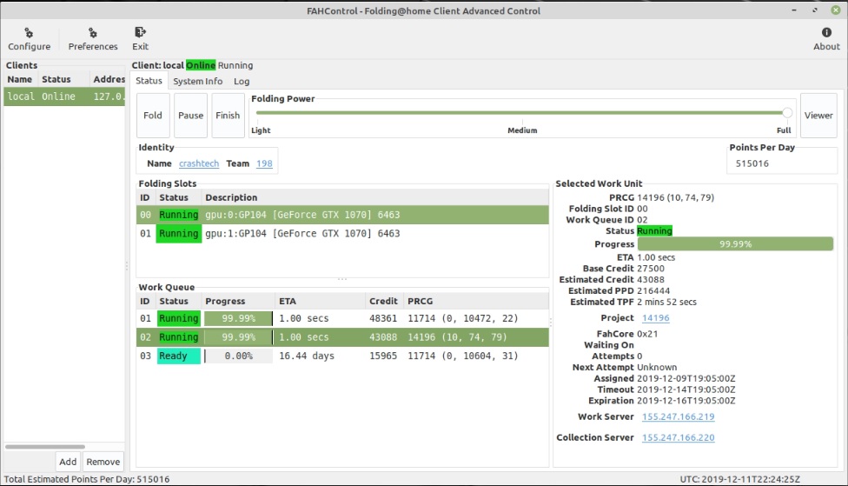This screenshot has width=848, height=486.
Task: Click the Add client button
Action: coord(68,462)
